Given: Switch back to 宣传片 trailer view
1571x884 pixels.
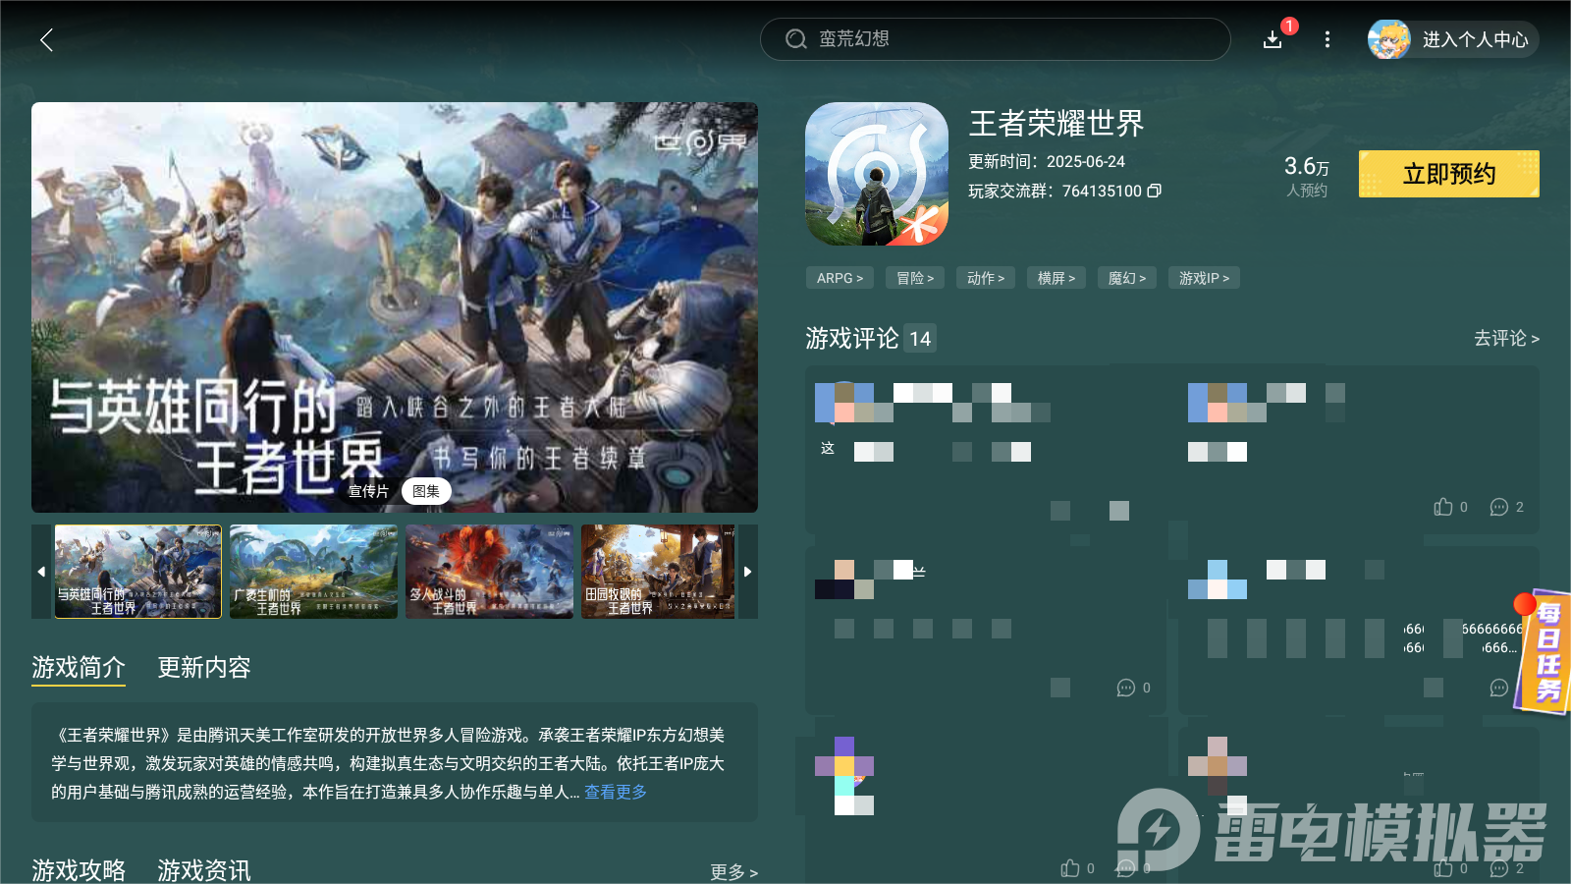Looking at the screenshot, I should (366, 490).
